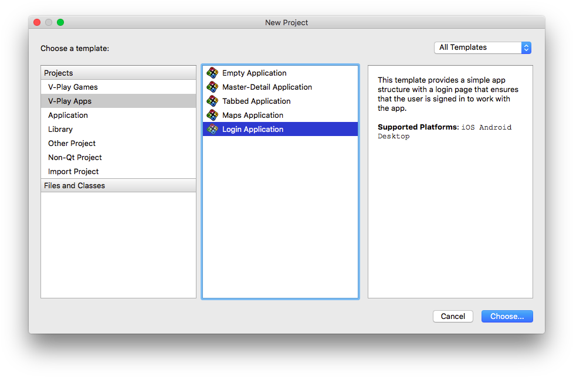This screenshot has width=573, height=377.
Task: Click the Empty Application template icon
Action: (x=212, y=73)
